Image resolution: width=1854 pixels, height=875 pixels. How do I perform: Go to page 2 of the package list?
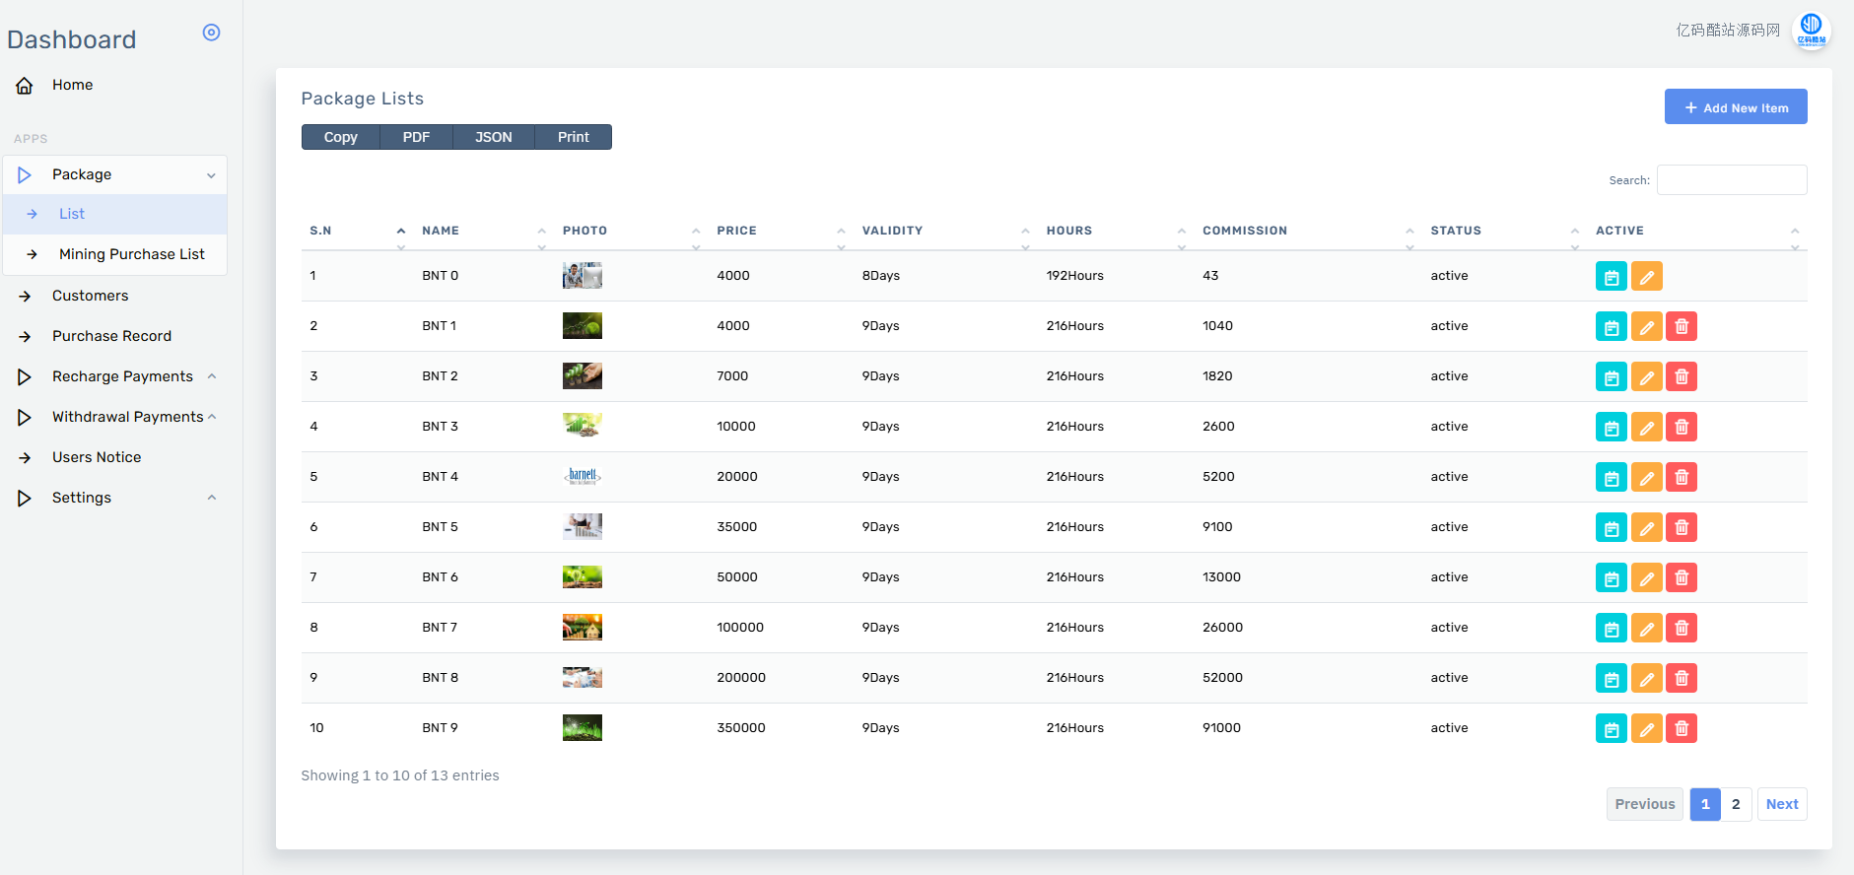point(1736,804)
